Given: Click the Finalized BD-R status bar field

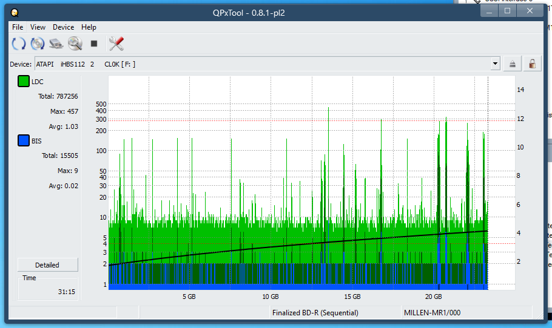Looking at the screenshot, I should click(x=315, y=313).
